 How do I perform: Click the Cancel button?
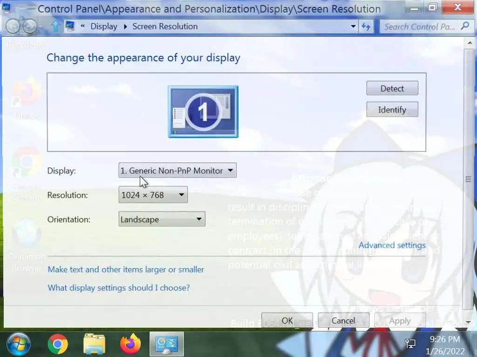tap(343, 321)
